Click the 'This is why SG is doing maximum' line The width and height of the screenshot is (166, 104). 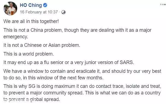click(x=82, y=86)
